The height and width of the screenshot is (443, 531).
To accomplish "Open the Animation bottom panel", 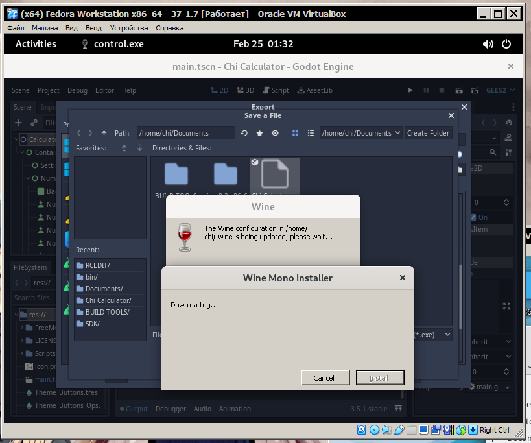I will pyautogui.click(x=235, y=409).
